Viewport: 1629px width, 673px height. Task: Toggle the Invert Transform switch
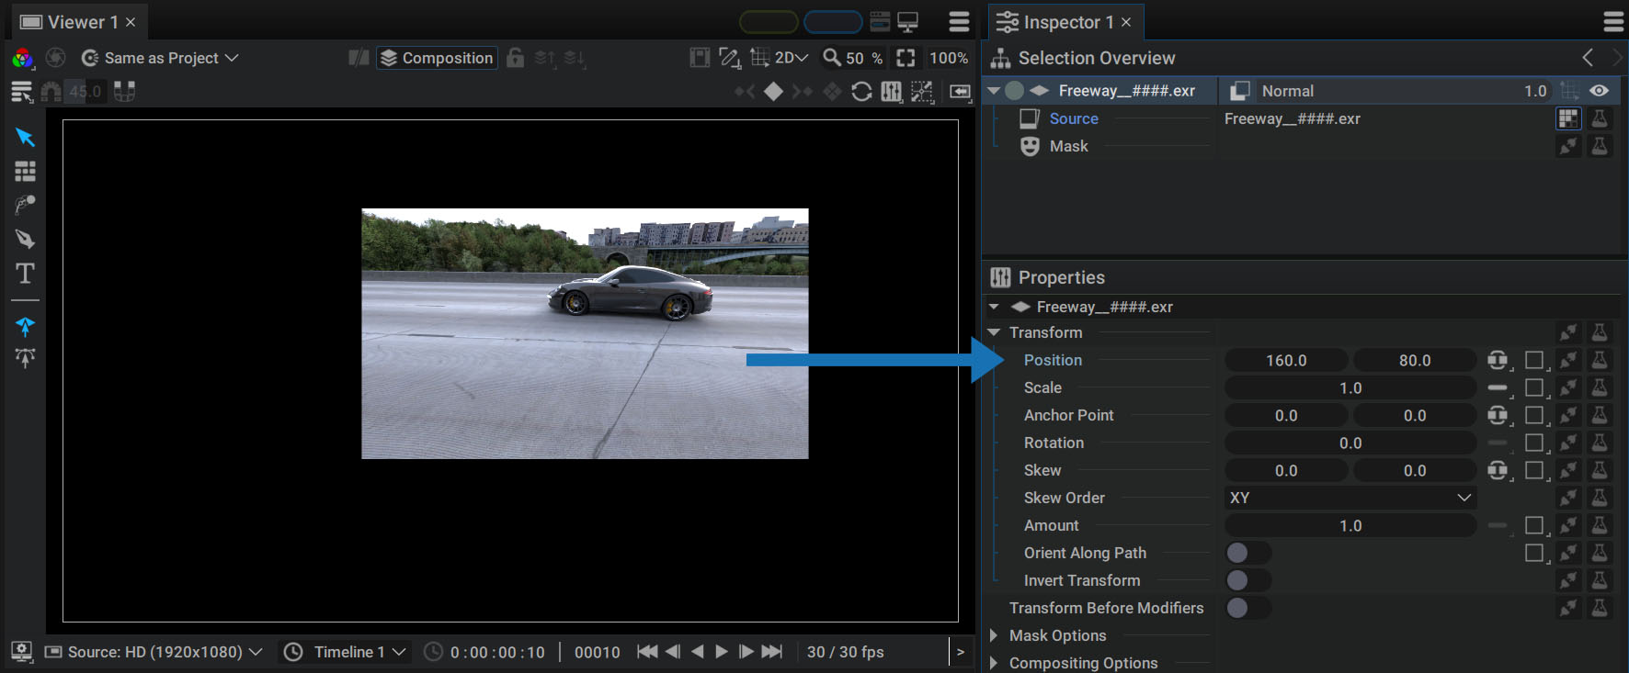click(1248, 580)
